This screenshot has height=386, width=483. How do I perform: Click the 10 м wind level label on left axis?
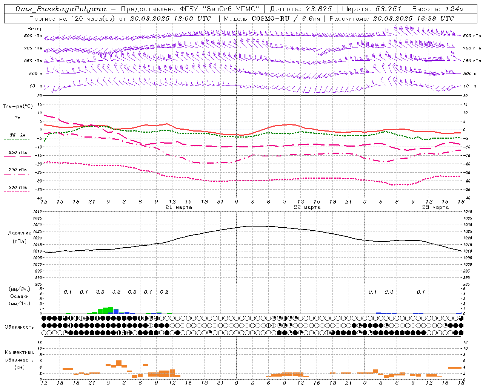tap(36, 86)
